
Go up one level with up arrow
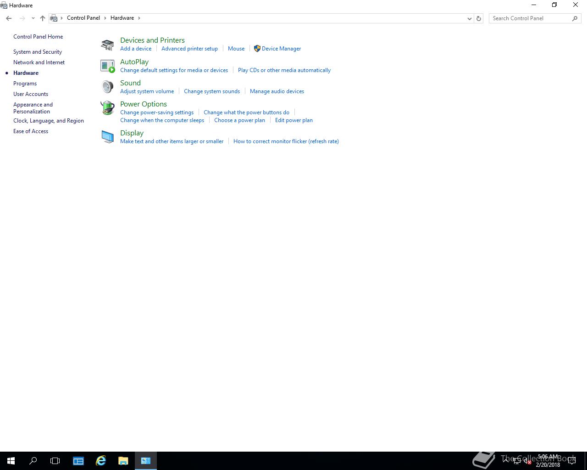click(43, 18)
